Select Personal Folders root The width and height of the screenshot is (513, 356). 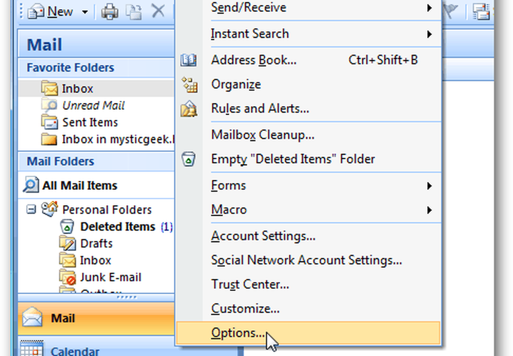pos(107,210)
